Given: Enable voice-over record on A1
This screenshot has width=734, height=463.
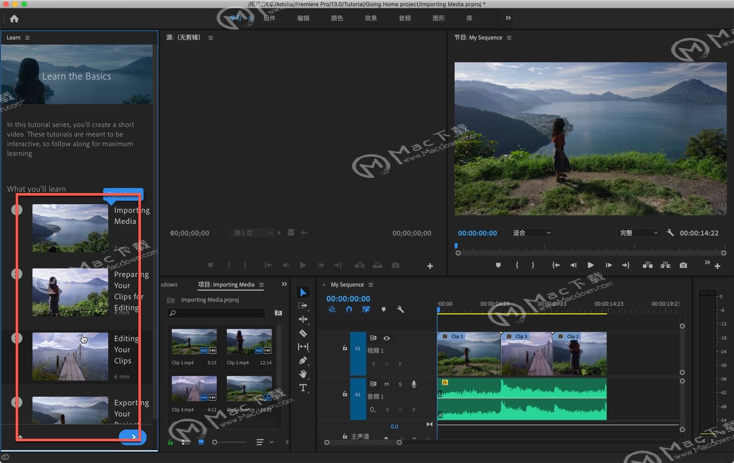Looking at the screenshot, I should [x=414, y=384].
